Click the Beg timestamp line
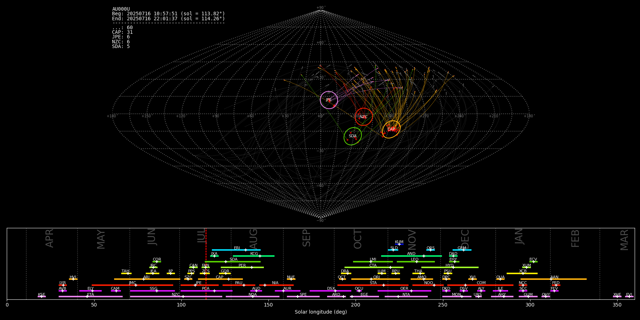 coord(169,14)
